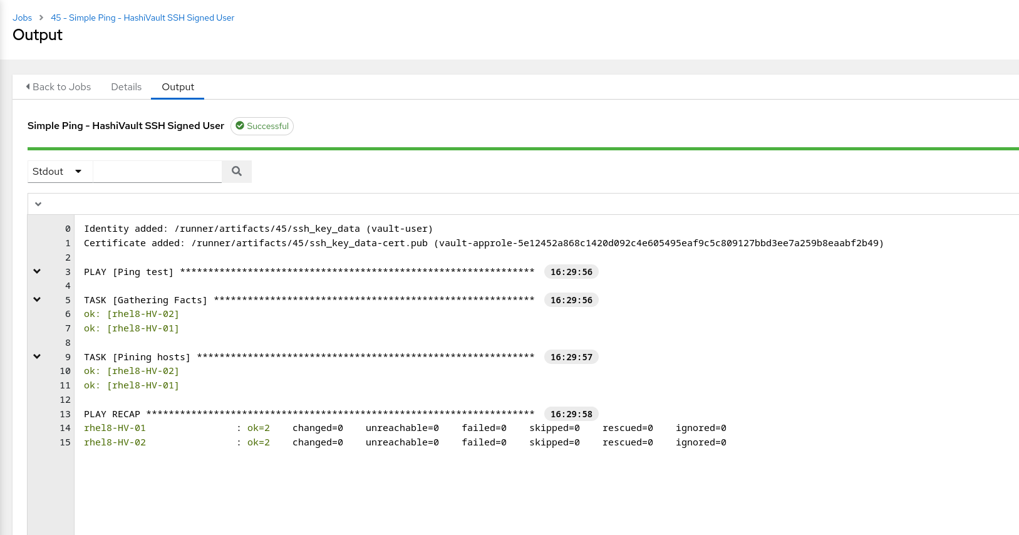Select the Output tab
1019x535 pixels.
[x=178, y=87]
